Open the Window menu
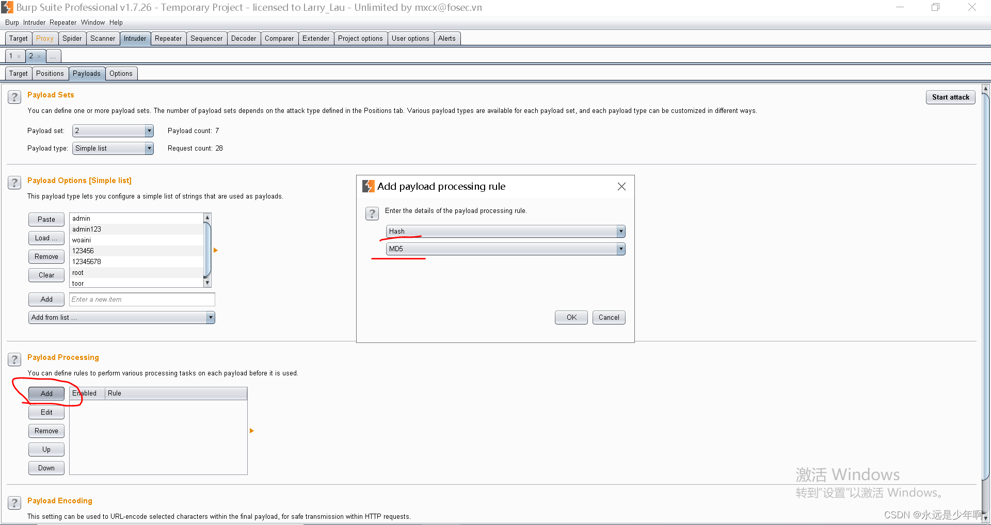Viewport: 991px width, 525px height. [93, 23]
